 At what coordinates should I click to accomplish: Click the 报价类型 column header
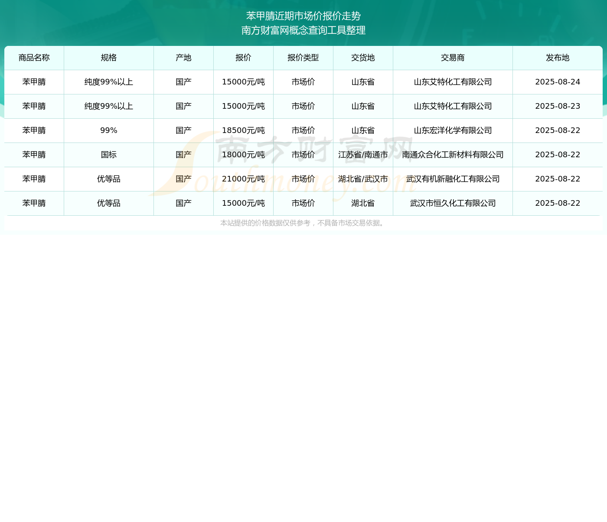click(303, 58)
